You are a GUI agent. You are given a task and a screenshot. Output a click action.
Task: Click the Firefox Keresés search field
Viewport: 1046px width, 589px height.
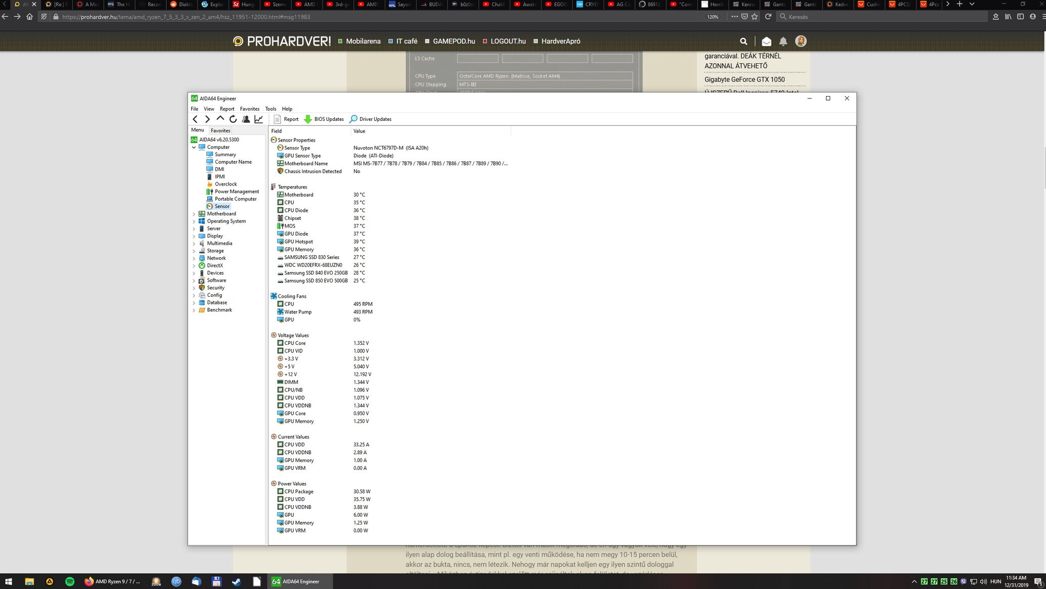point(882,17)
